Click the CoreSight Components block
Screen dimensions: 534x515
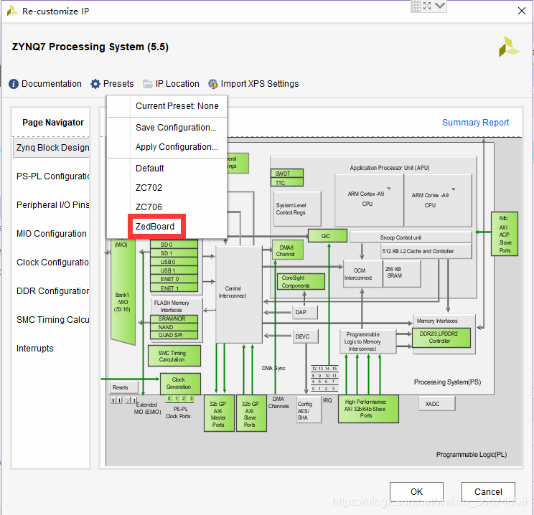pyautogui.click(x=301, y=281)
